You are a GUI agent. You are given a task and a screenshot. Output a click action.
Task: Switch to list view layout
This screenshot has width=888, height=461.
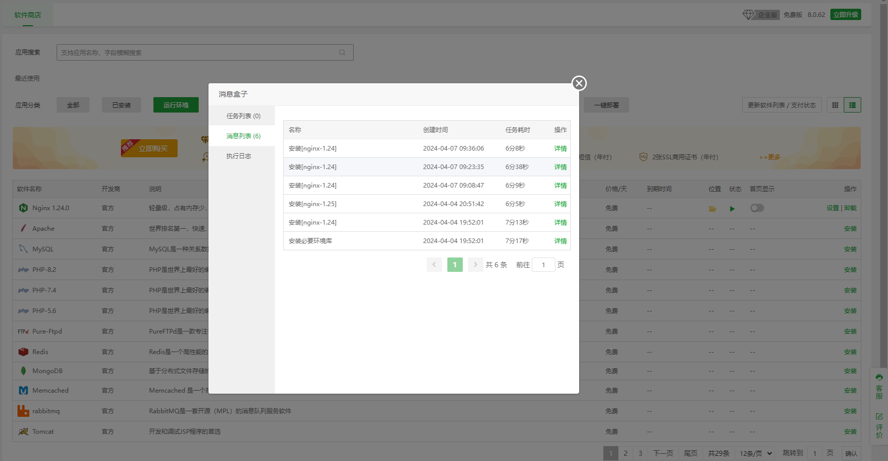click(x=852, y=105)
